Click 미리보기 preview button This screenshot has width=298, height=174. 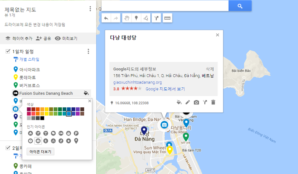(x=66, y=39)
